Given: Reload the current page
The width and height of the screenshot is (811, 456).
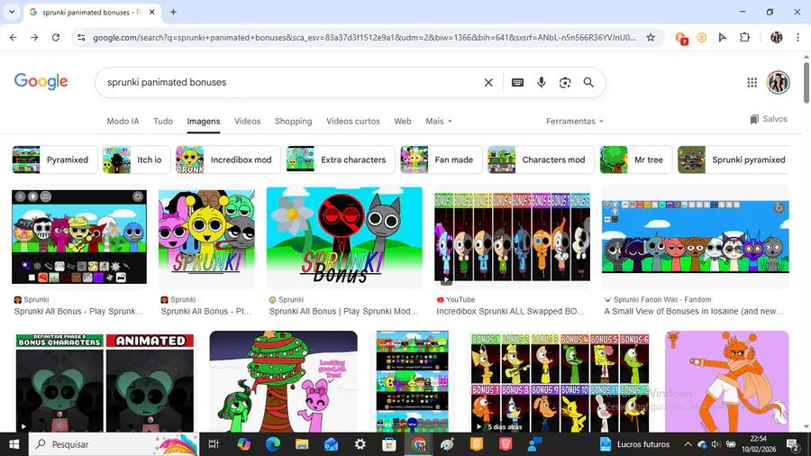Looking at the screenshot, I should [x=56, y=37].
